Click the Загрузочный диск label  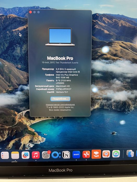click(45, 86)
